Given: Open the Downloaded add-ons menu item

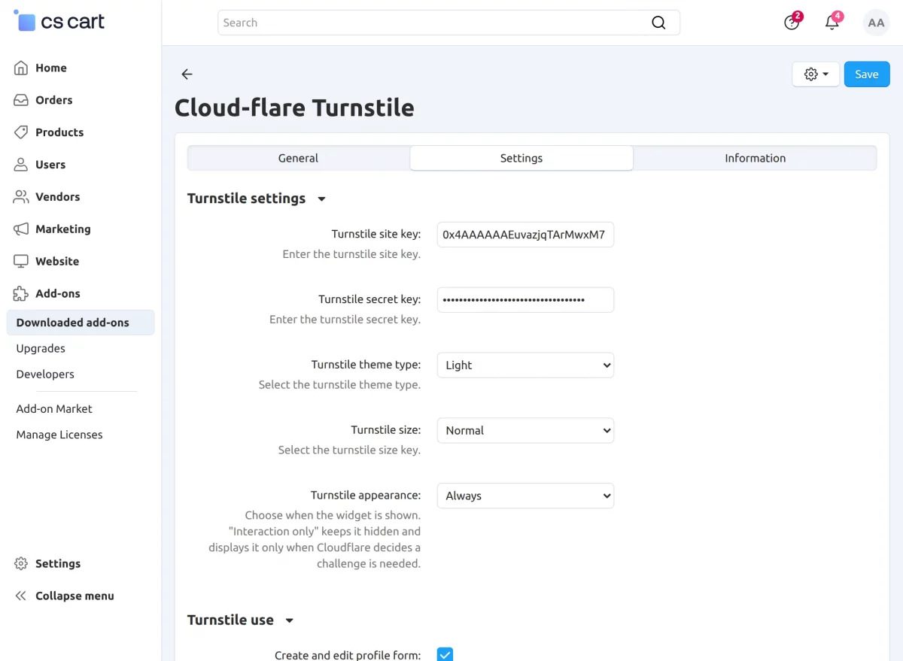Looking at the screenshot, I should coord(81,323).
